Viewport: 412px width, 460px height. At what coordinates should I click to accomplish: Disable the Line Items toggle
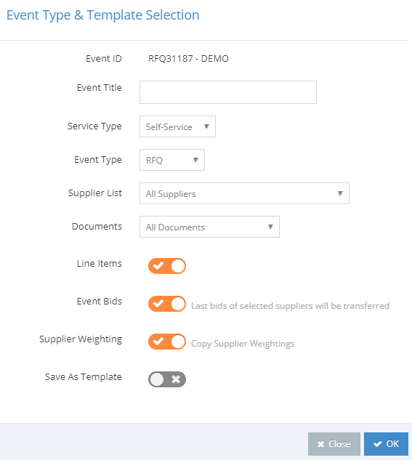tap(167, 266)
